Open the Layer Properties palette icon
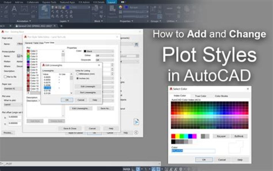 pyautogui.click(x=44, y=11)
